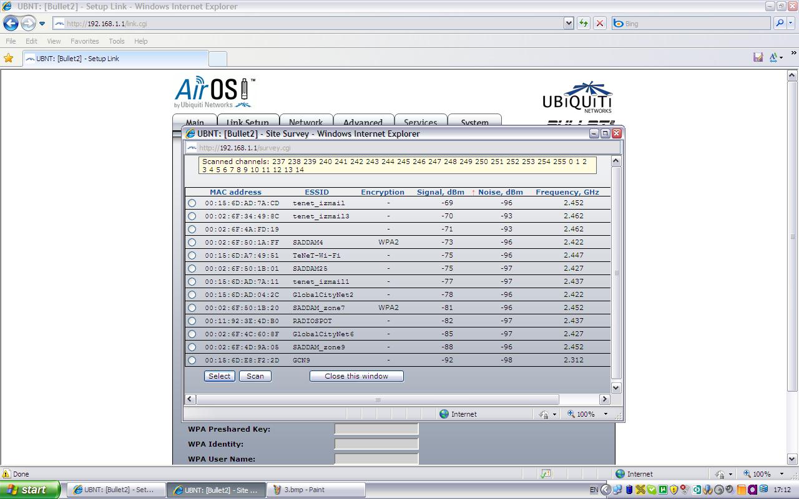The image size is (799, 499).
Task: Select the SADDAM_zone9 radio button
Action: click(x=192, y=347)
